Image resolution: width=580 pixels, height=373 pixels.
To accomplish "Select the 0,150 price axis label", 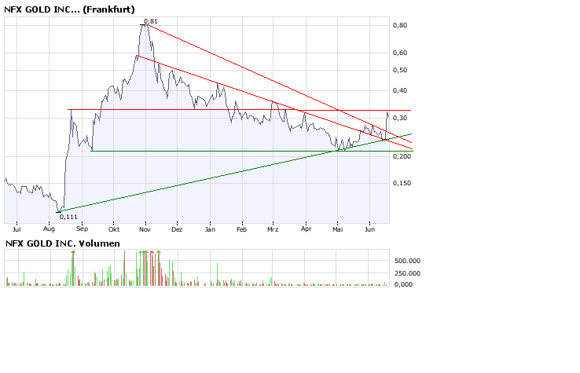I will [402, 183].
